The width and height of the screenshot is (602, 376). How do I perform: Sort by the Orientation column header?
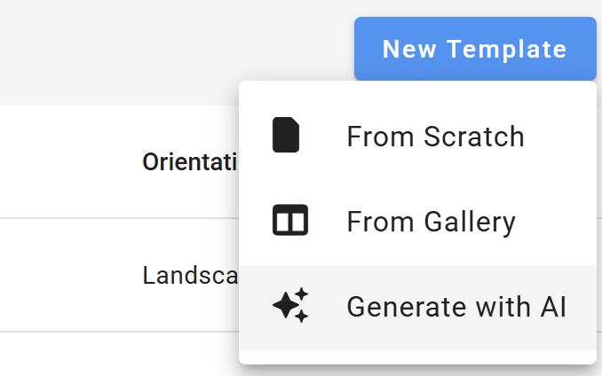pos(190,162)
